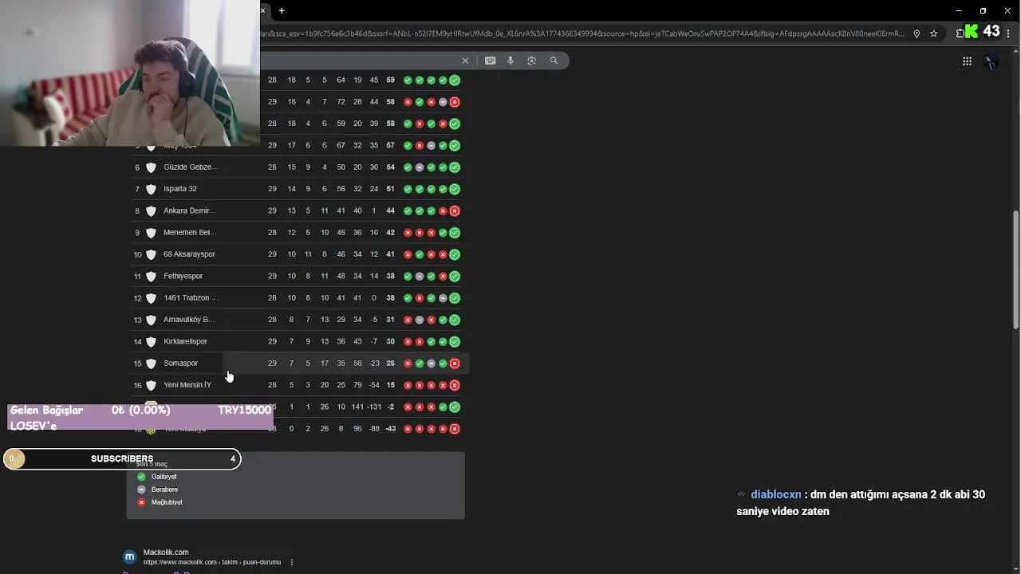This screenshot has width=1021, height=574.
Task: Search by image with Google Lens
Action: (x=531, y=61)
